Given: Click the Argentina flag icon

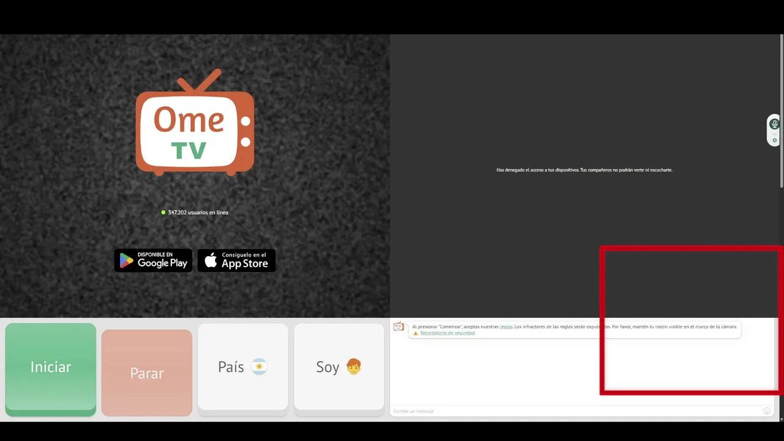Looking at the screenshot, I should tap(259, 367).
